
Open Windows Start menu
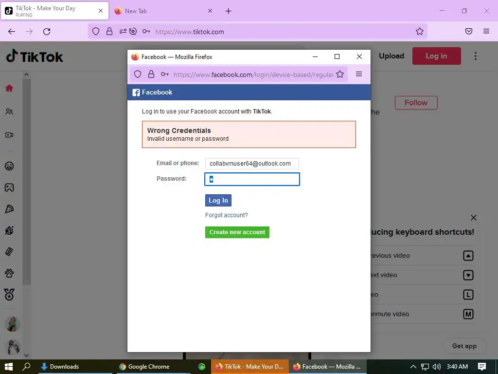[x=9, y=366]
